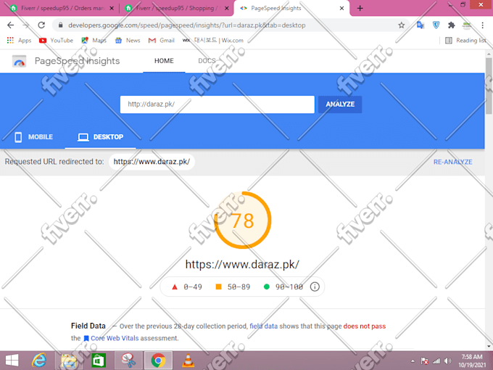Open VLC media player from the taskbar
This screenshot has height=370, width=493.
tap(188, 361)
